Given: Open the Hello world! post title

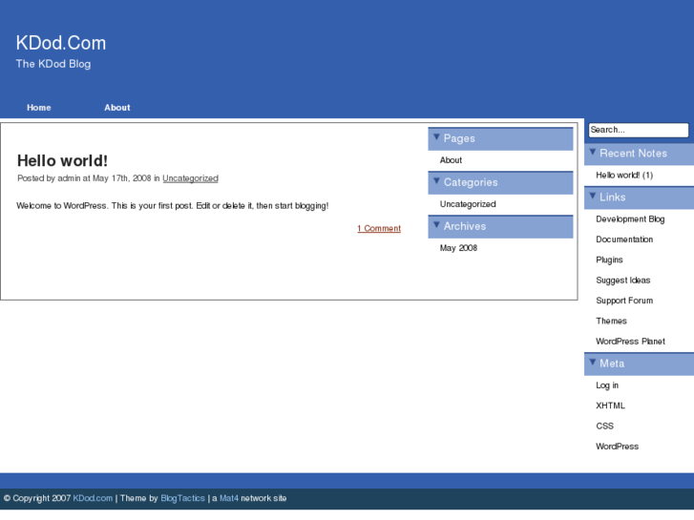Looking at the screenshot, I should [62, 160].
